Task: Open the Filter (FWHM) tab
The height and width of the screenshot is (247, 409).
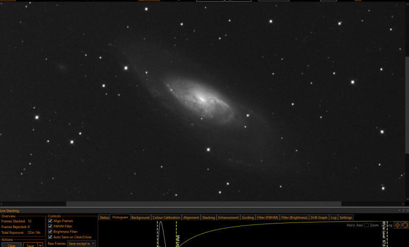Action: click(x=267, y=217)
